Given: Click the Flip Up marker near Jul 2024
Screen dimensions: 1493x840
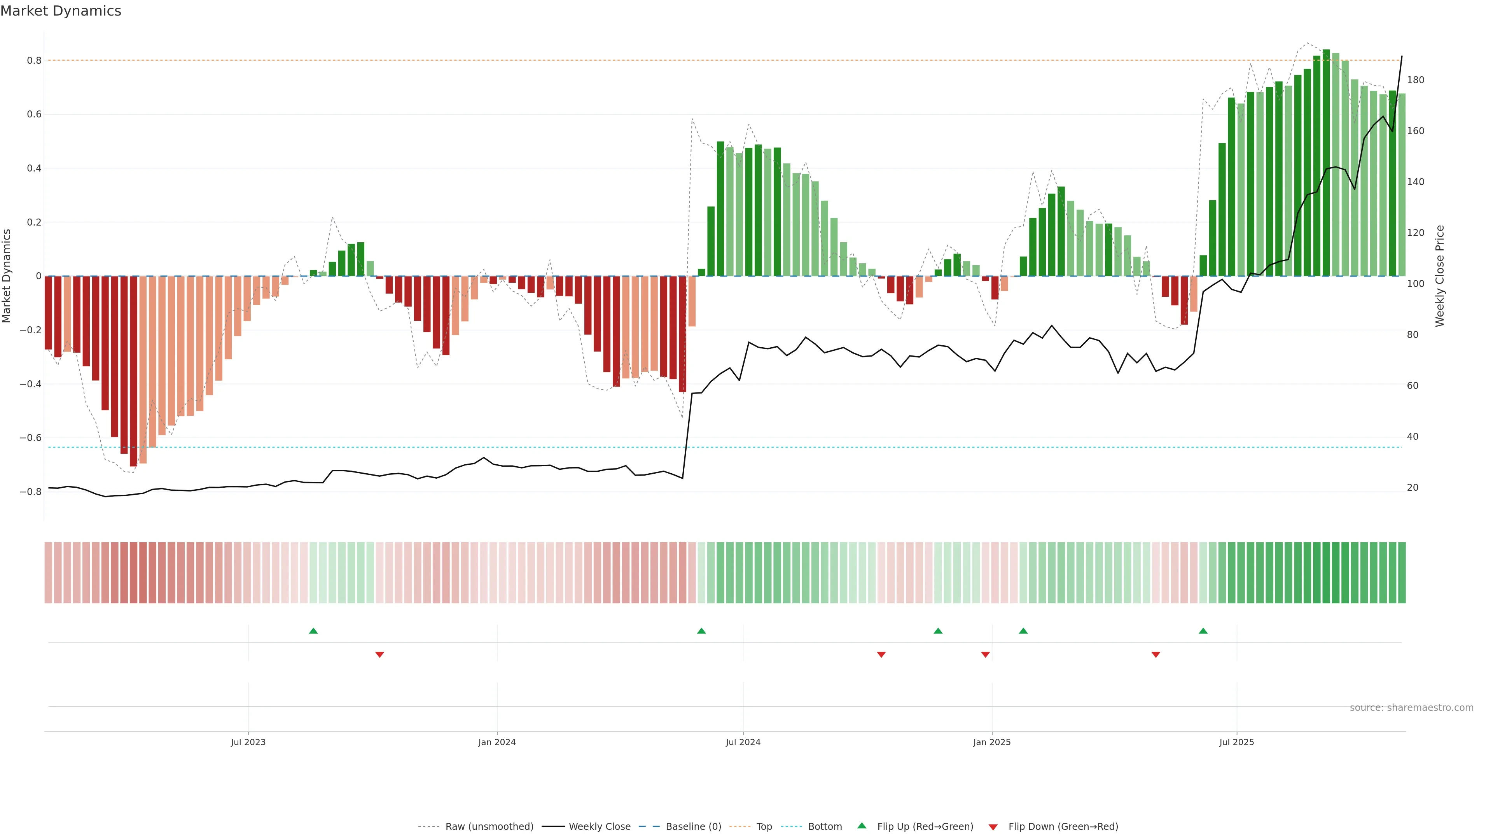Looking at the screenshot, I should pyautogui.click(x=701, y=631).
